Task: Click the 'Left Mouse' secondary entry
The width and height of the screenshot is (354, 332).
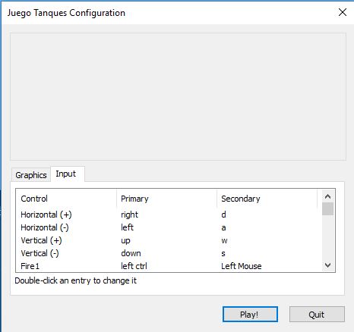Action: point(242,266)
